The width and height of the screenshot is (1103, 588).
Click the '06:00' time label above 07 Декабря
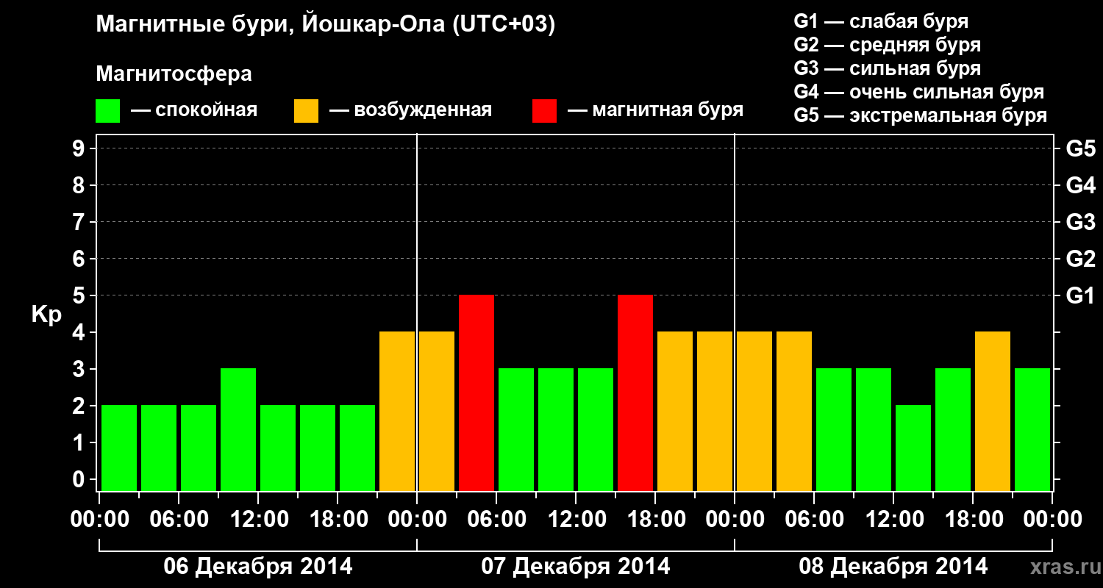[x=497, y=520]
